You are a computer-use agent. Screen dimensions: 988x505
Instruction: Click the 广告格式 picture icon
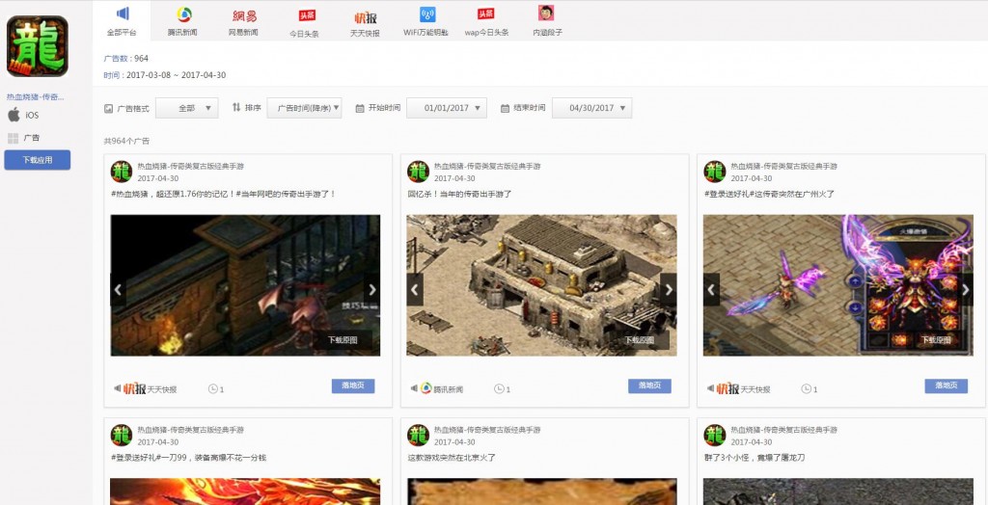coord(108,108)
